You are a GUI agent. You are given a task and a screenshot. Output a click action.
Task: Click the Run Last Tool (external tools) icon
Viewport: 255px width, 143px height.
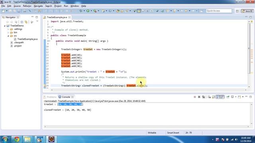pos(95,11)
